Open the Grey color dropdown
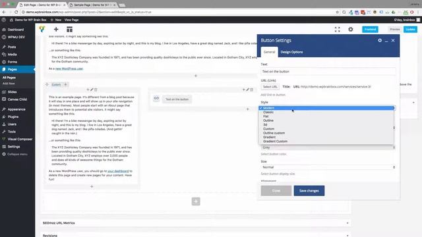The image size is (422, 237). click(x=328, y=147)
